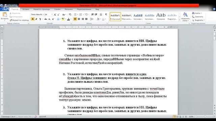
Task: Click the Align Right icon
Action: pyautogui.click(x=83, y=19)
